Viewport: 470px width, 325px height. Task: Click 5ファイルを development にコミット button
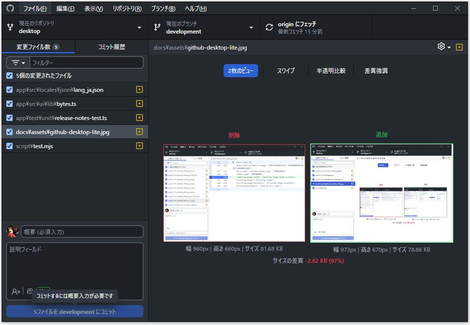tap(75, 311)
